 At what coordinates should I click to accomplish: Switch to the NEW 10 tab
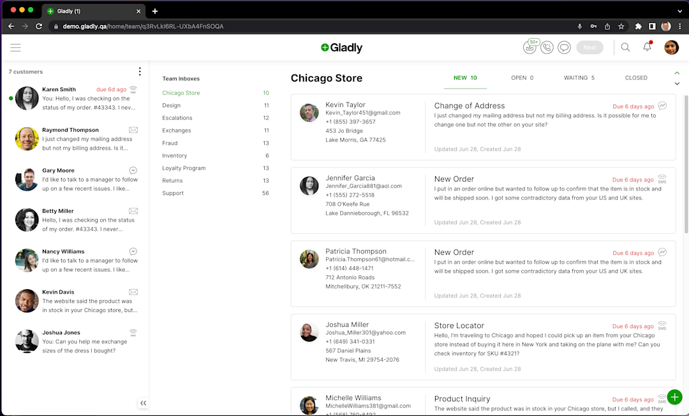tap(465, 78)
